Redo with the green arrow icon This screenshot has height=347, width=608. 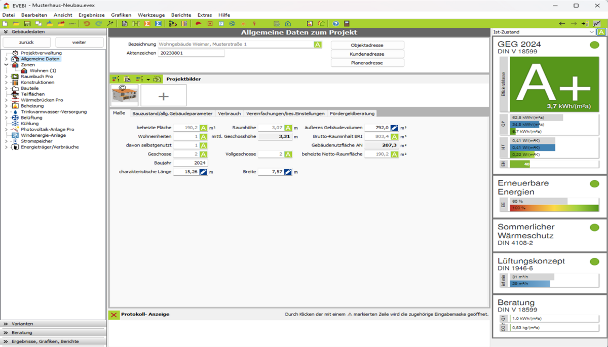tap(98, 24)
